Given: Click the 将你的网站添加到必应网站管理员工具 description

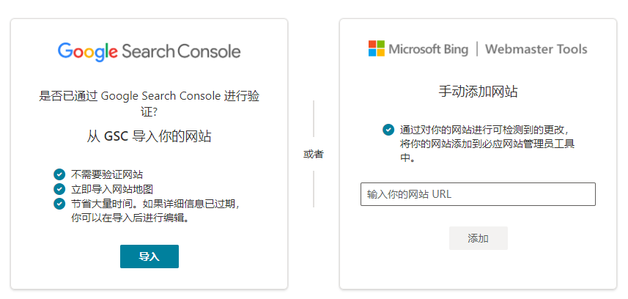Looking at the screenshot, I should pos(487,144).
